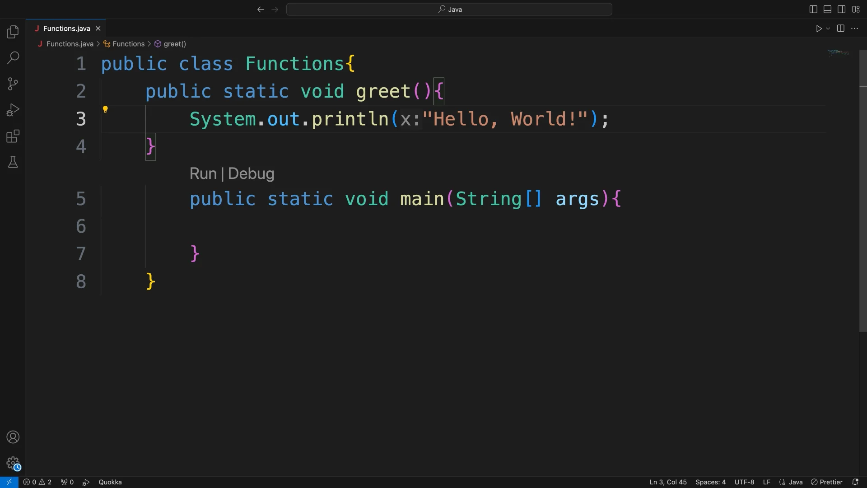The height and width of the screenshot is (488, 867).
Task: Open the UTF-8 encoding selector
Action: coord(744,482)
